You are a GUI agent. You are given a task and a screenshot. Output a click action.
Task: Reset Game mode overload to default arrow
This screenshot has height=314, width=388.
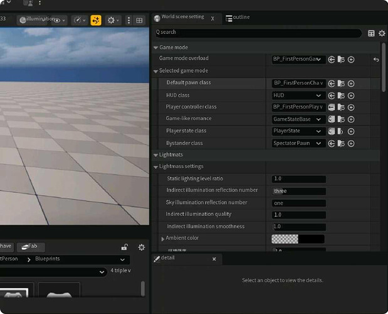click(x=376, y=60)
